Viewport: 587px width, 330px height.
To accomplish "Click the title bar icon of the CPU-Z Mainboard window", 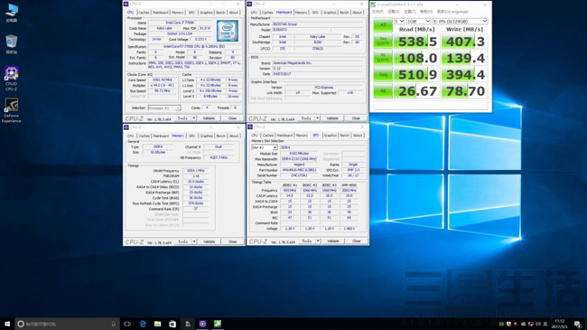I will [249, 4].
